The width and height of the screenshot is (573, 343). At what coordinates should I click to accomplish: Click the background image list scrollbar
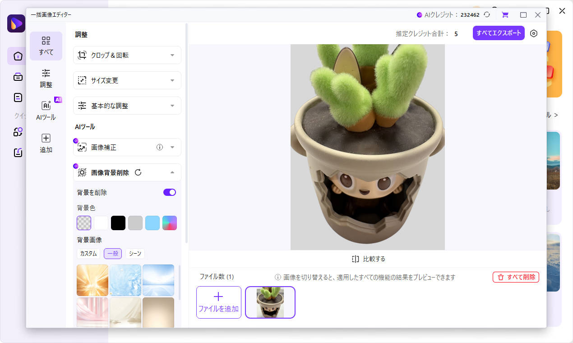click(179, 282)
